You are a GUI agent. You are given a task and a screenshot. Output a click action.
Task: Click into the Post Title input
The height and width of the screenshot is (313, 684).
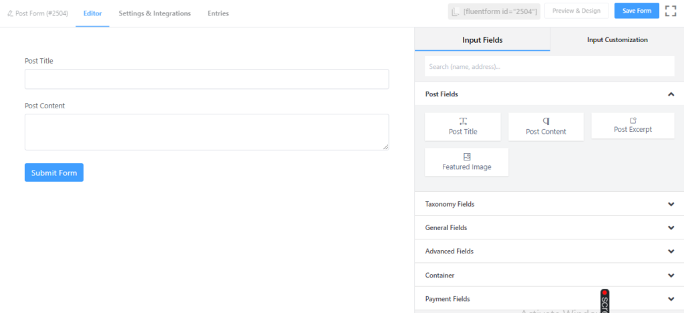coord(207,79)
